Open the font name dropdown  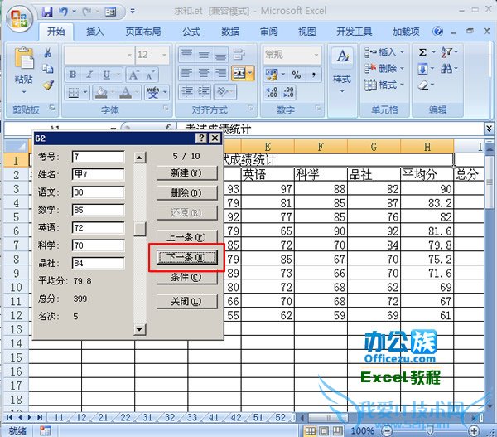click(x=129, y=55)
